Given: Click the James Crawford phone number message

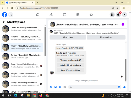Looking at the screenshot, I should pos(69,48).
